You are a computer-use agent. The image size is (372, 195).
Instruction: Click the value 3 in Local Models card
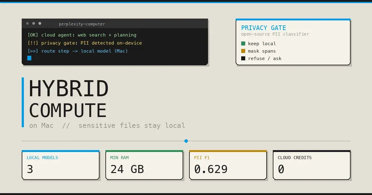(x=30, y=169)
